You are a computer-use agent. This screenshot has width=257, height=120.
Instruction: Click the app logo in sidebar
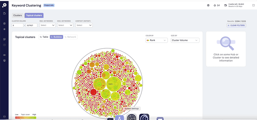(x=4, y=5)
